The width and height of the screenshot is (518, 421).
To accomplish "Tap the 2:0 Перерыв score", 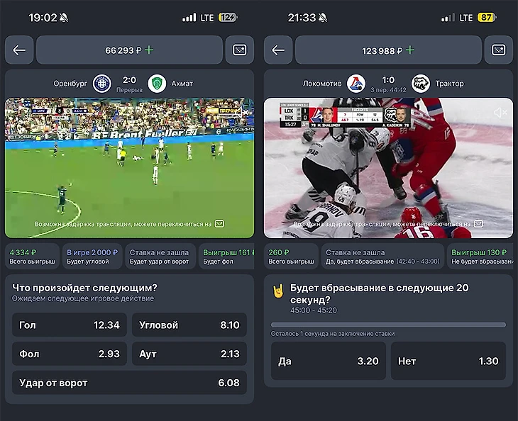I will pyautogui.click(x=129, y=84).
